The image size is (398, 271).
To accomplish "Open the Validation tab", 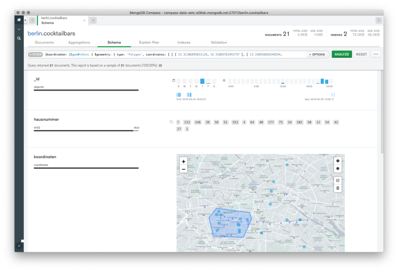I will tap(219, 42).
